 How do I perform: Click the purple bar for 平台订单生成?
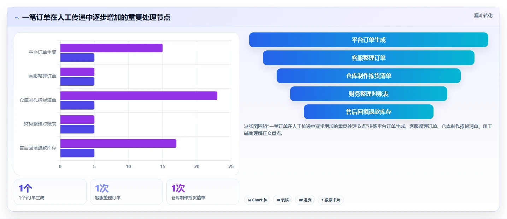point(111,48)
